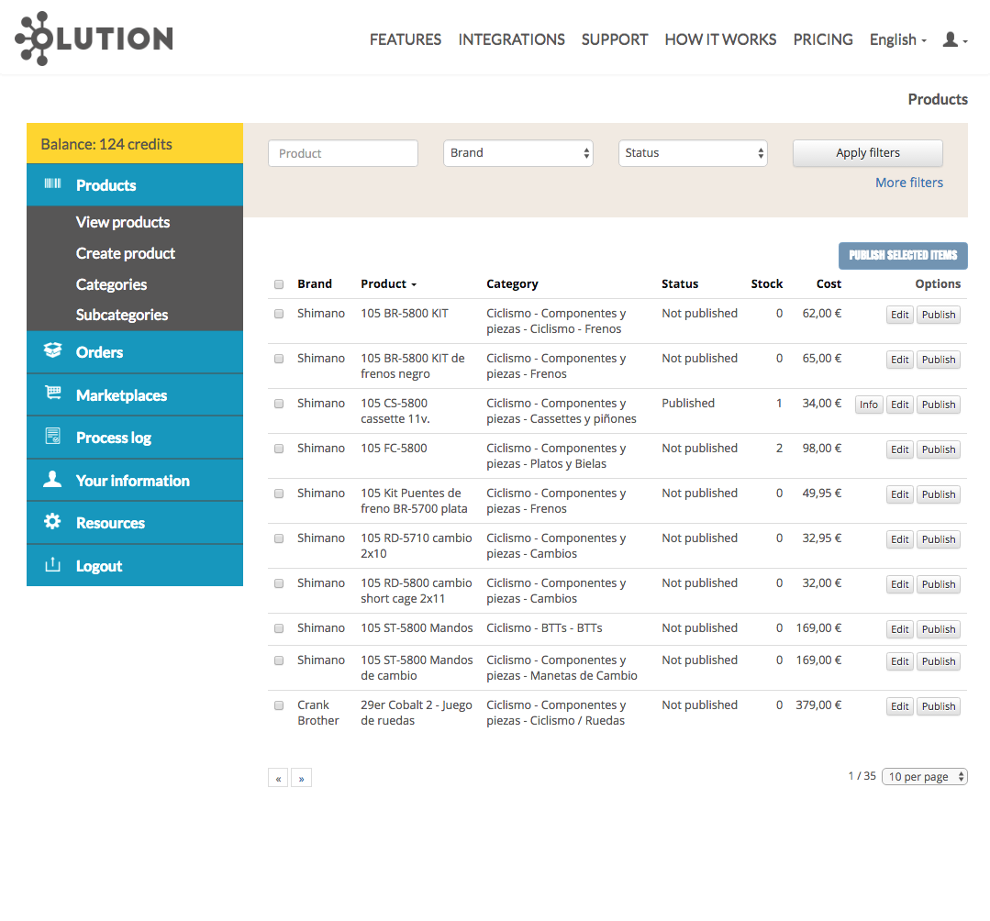Open Process log in sidebar
Viewport: 990px width, 921px height.
coord(135,438)
